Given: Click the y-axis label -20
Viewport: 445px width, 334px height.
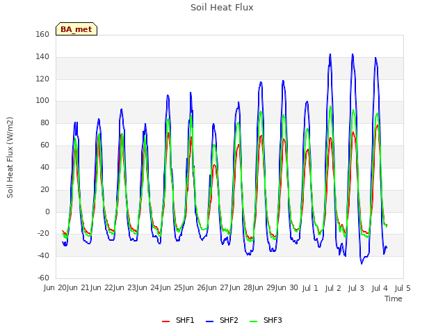Looking at the screenshot, I should [x=43, y=234].
